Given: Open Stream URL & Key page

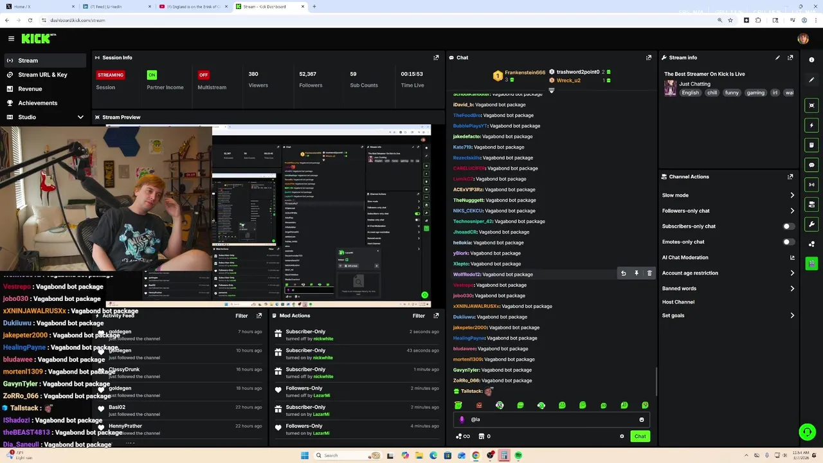Looking at the screenshot, I should (43, 75).
